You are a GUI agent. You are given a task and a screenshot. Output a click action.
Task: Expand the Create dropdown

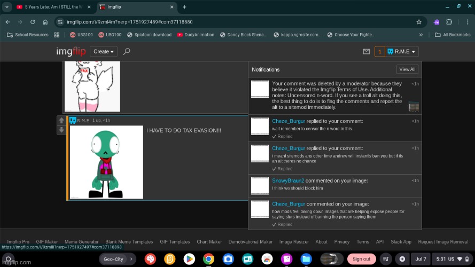[x=104, y=51]
